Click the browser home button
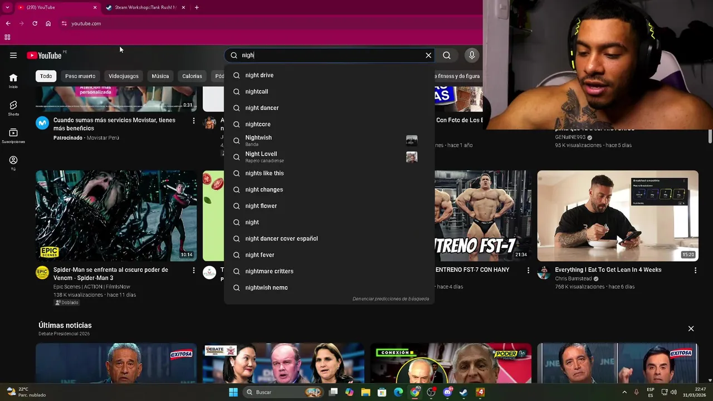This screenshot has height=401, width=713. tap(48, 23)
